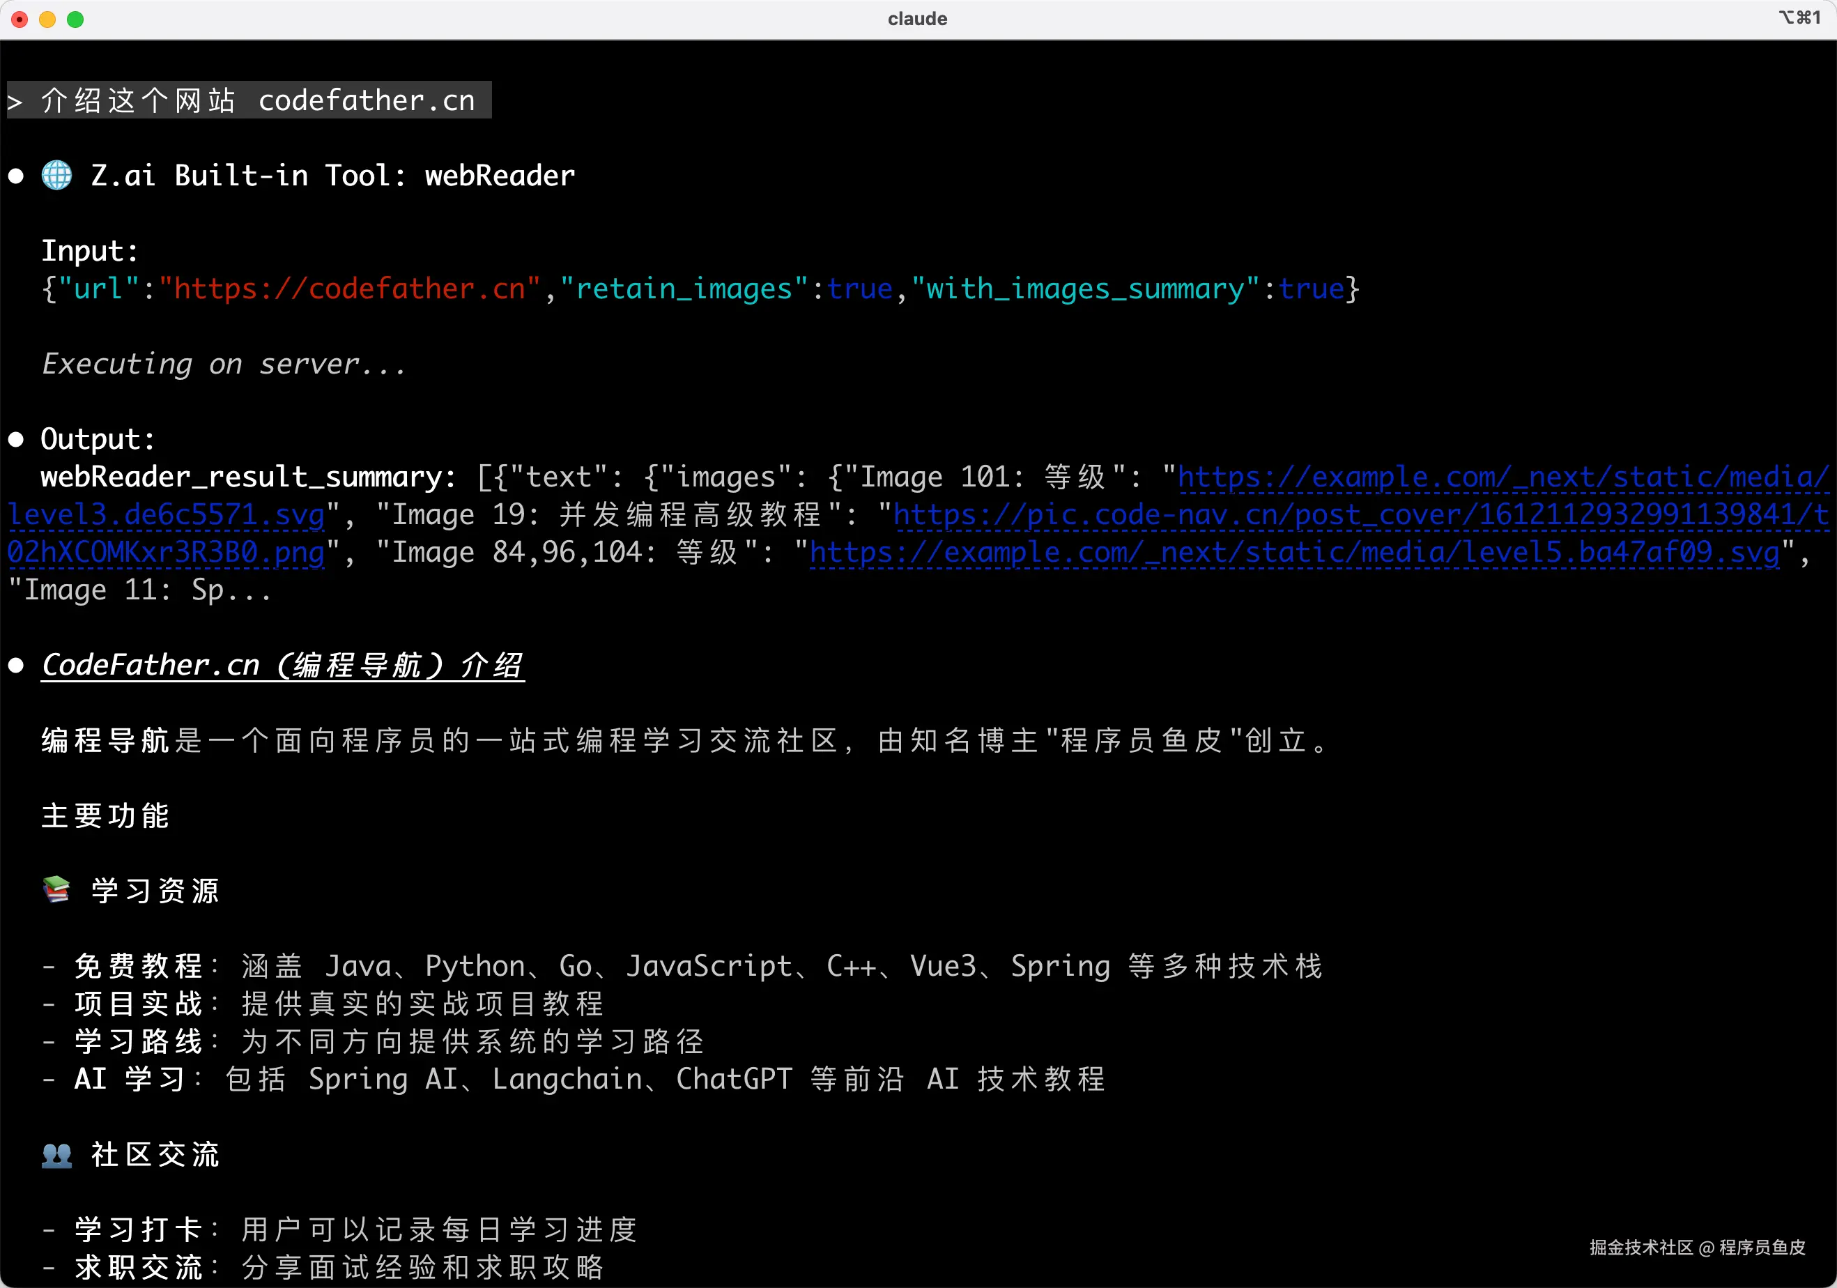Click the red close window button
The height and width of the screenshot is (1288, 1837).
(20, 20)
